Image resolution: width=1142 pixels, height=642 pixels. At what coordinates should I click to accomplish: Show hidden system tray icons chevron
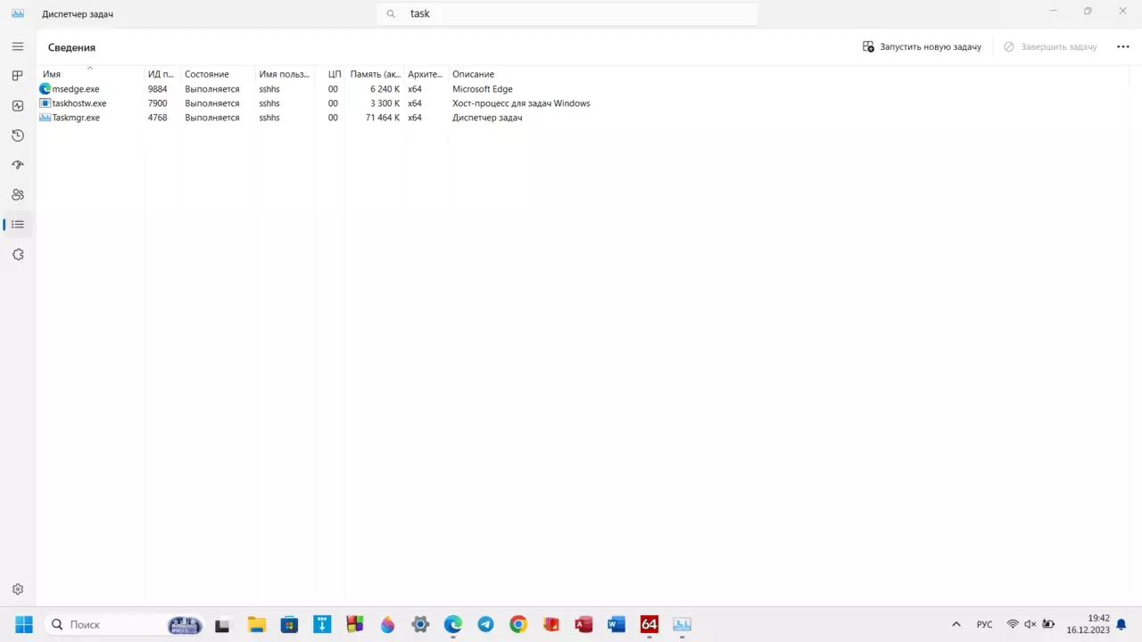coord(956,624)
